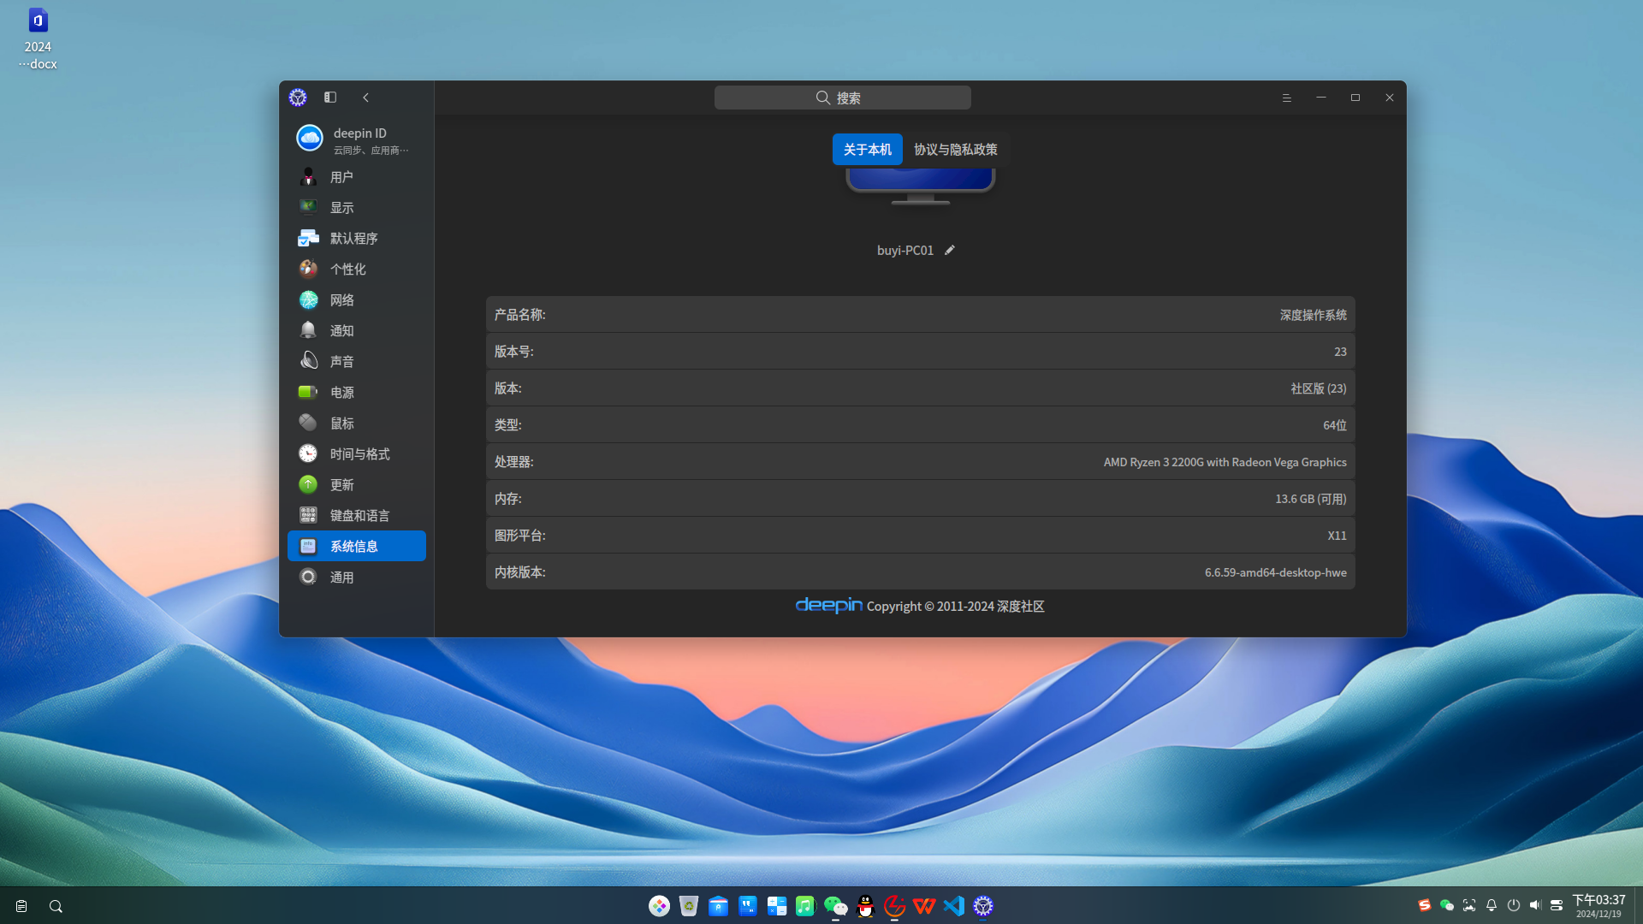Click the screenshot tray icon
The width and height of the screenshot is (1643, 924).
[x=1469, y=905]
